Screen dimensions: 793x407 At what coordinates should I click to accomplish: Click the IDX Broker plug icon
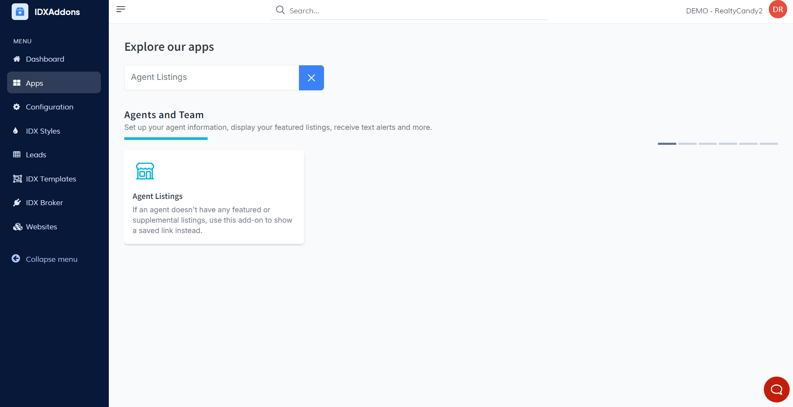(17, 203)
